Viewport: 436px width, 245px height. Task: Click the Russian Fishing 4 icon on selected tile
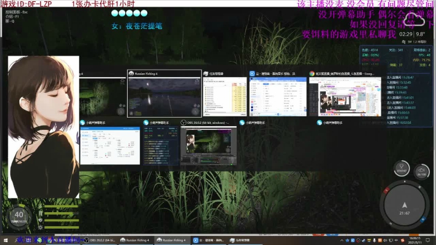click(131, 73)
